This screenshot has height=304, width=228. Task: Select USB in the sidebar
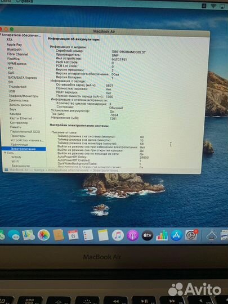12,91
